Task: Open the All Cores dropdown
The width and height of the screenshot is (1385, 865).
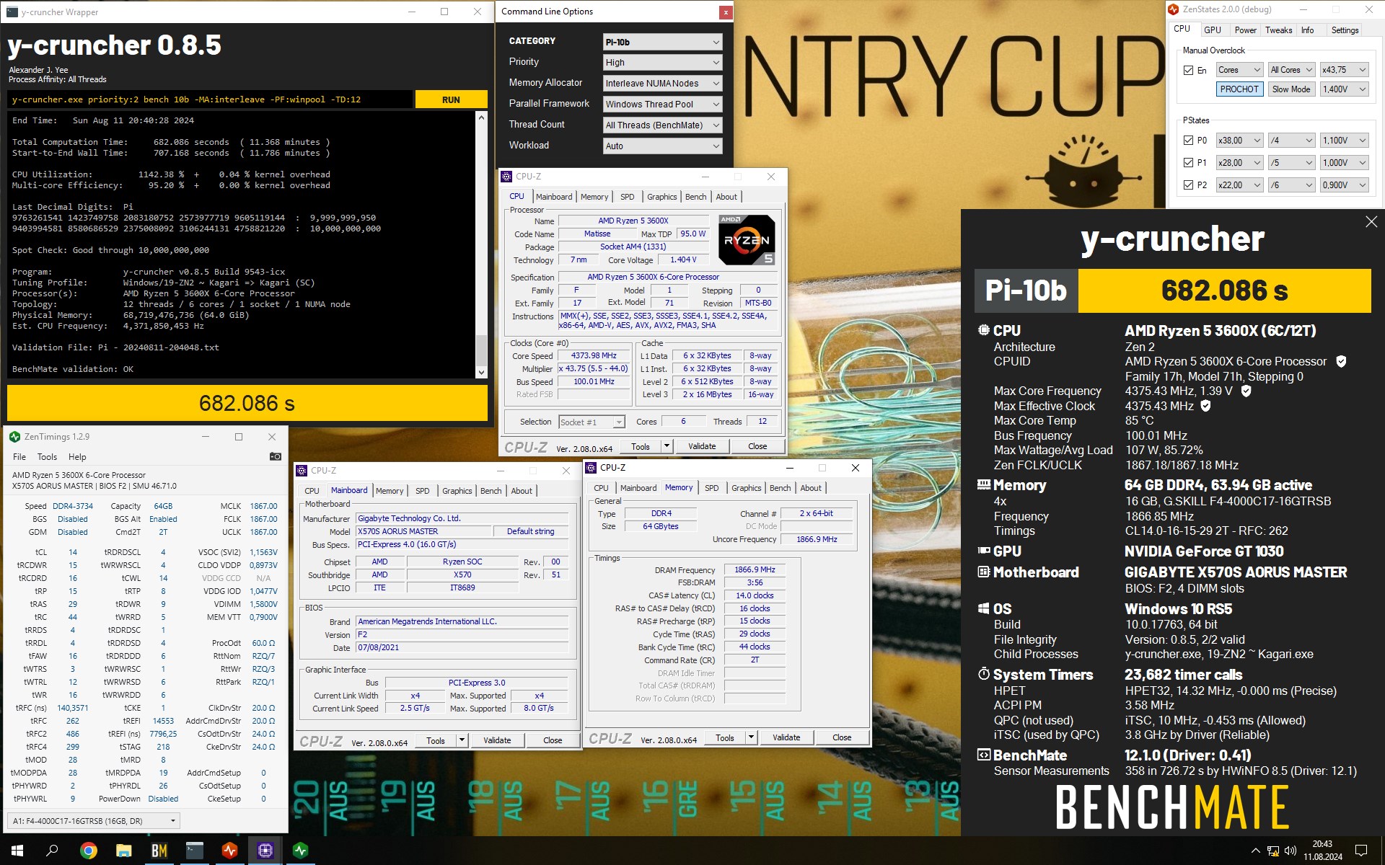Action: point(1291,70)
